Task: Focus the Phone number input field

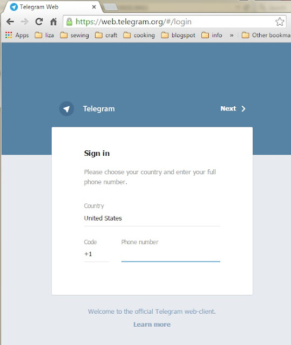Action: coord(171,254)
